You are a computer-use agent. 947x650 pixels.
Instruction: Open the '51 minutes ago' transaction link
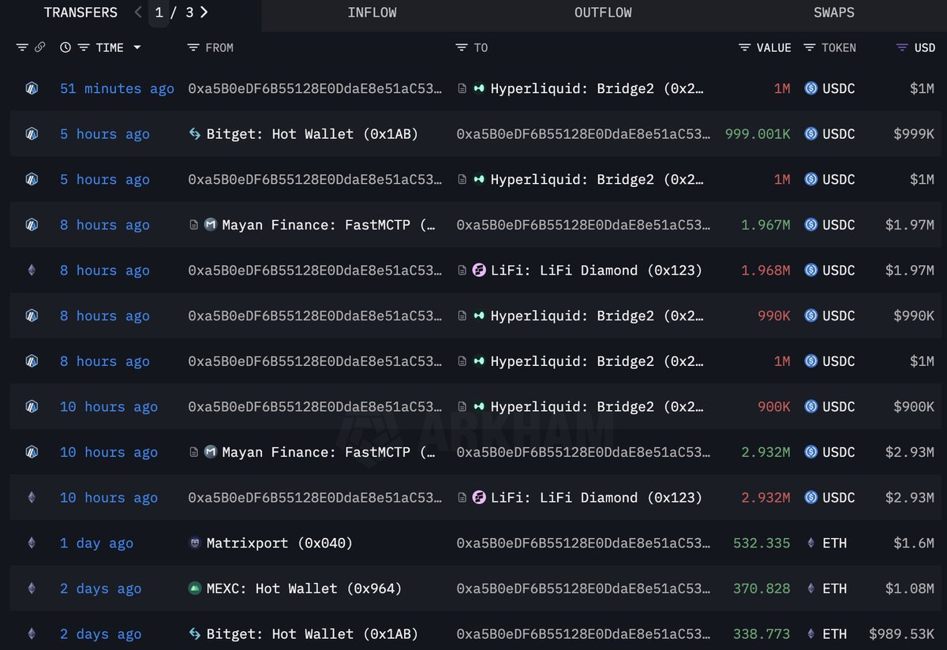tap(117, 89)
